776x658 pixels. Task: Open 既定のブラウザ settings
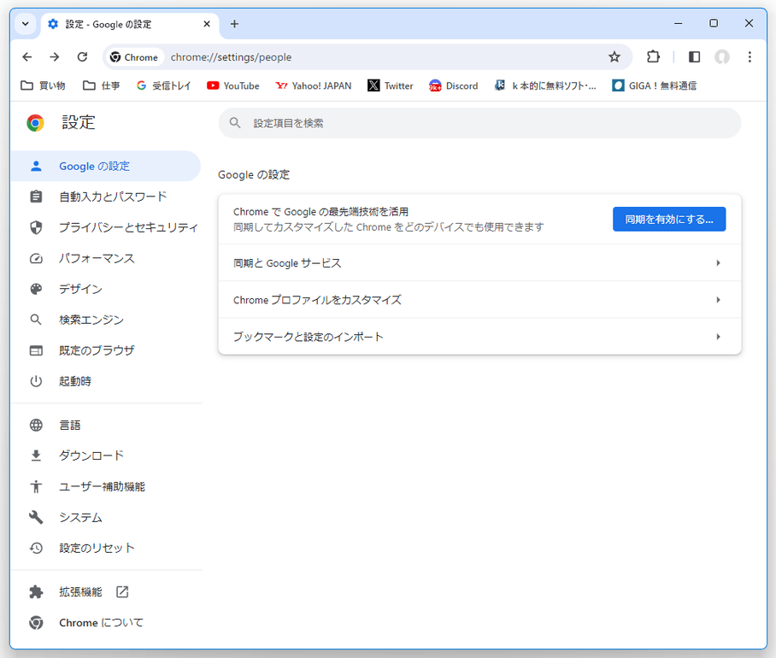tap(106, 350)
